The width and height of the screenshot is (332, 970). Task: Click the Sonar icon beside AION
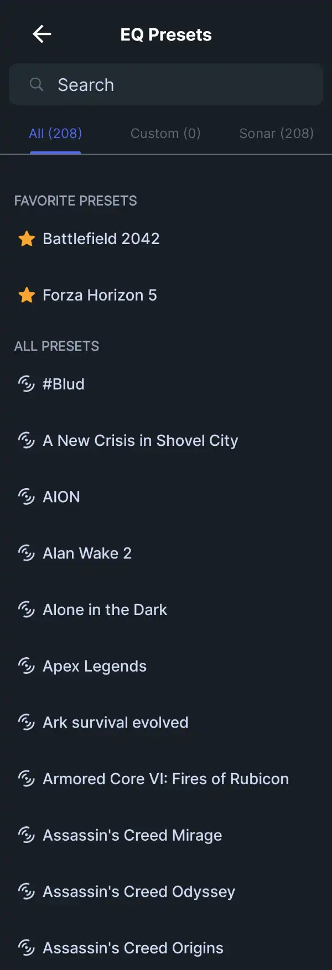[x=27, y=496]
